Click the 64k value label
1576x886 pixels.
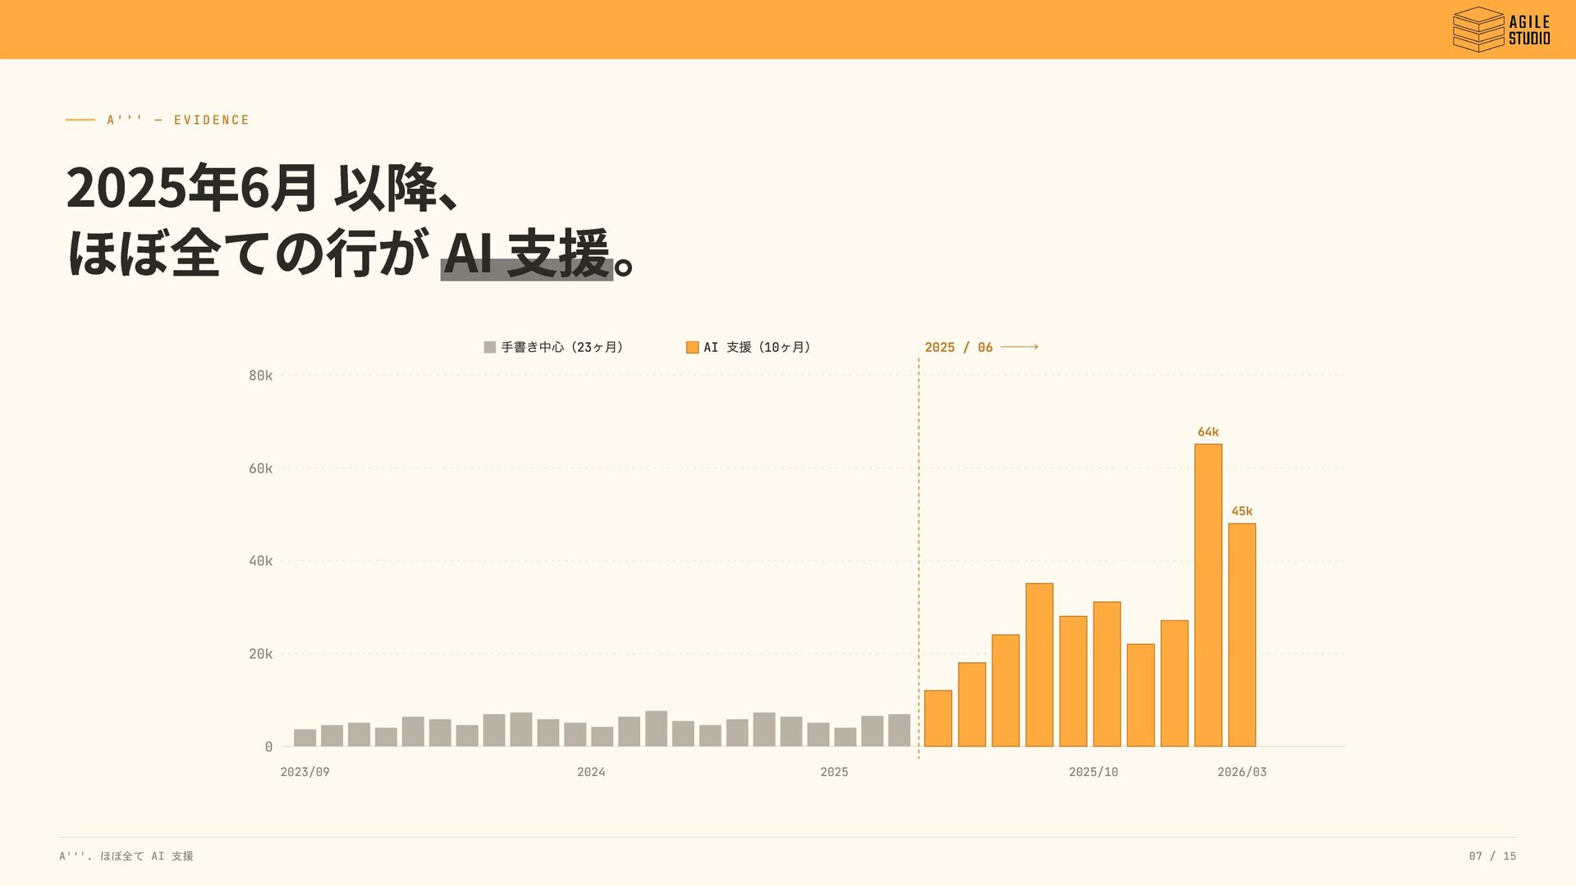pos(1207,432)
